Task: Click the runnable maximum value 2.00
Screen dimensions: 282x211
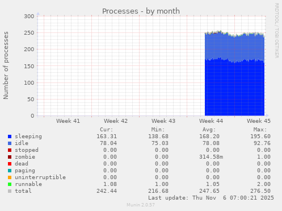Action: point(264,184)
